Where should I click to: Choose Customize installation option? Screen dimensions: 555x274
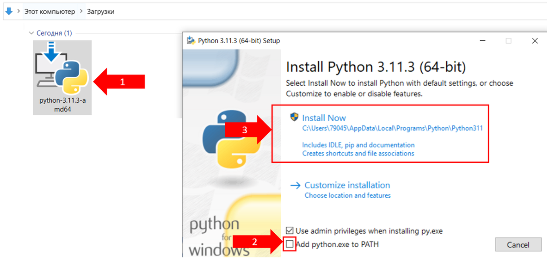347,185
